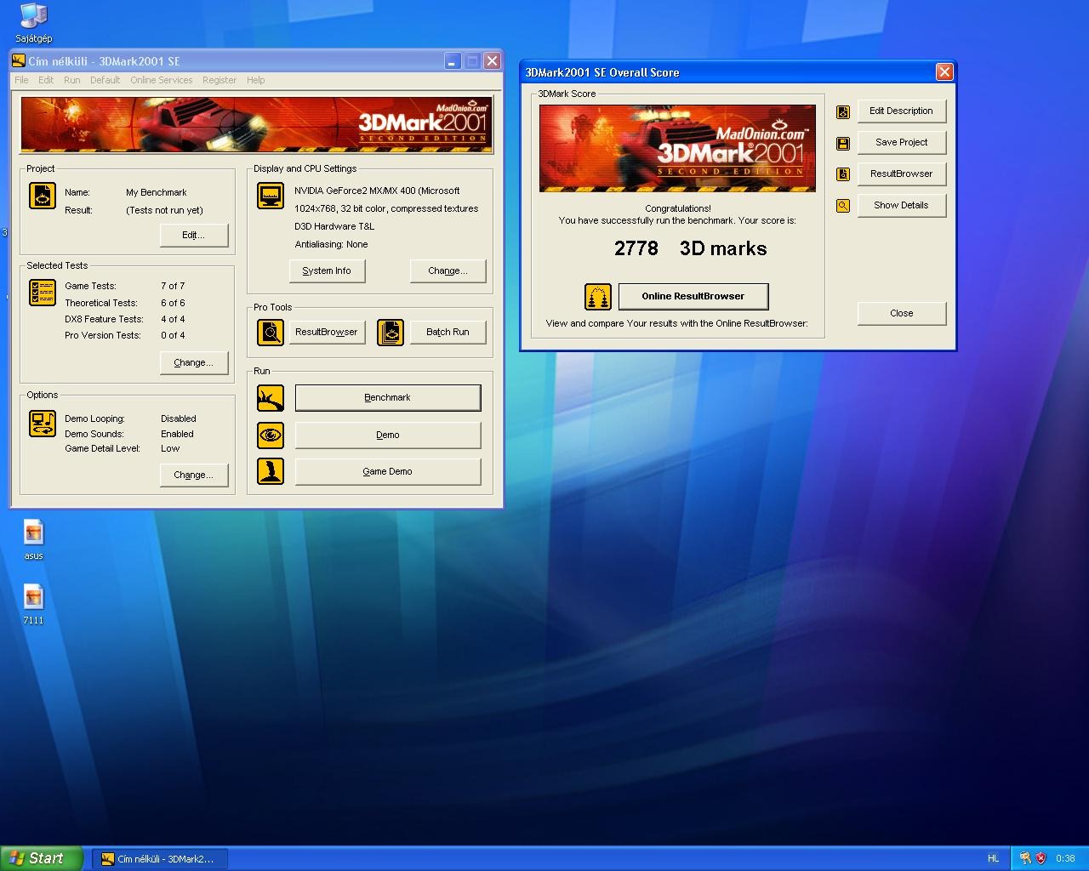Open the Windows Start button

pyautogui.click(x=42, y=858)
